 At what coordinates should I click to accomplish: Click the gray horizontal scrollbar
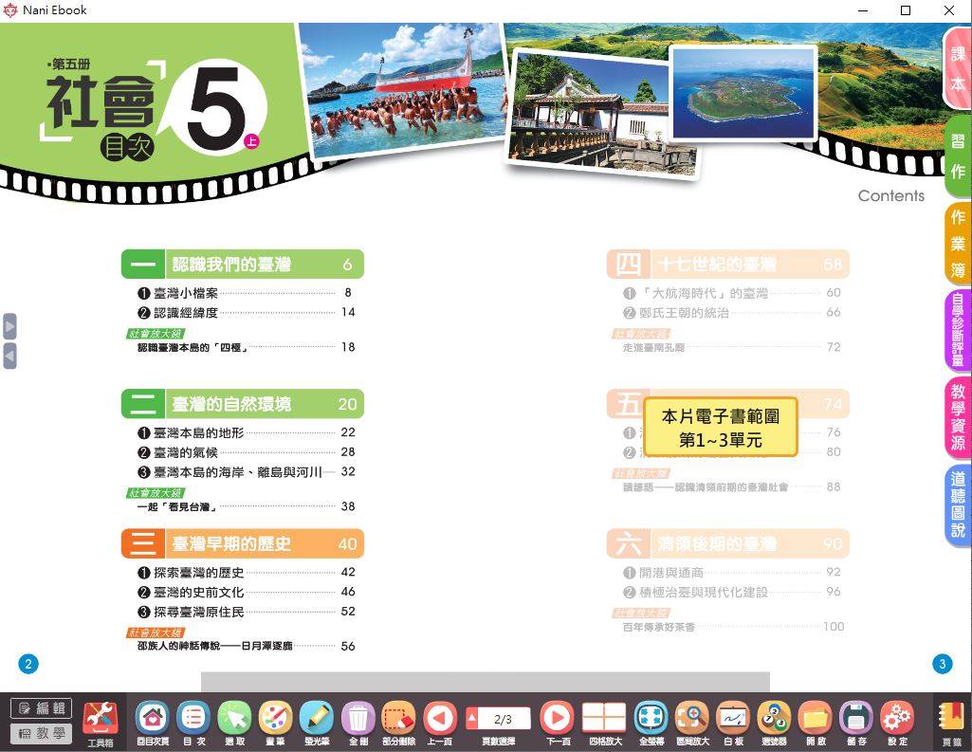tap(486, 681)
